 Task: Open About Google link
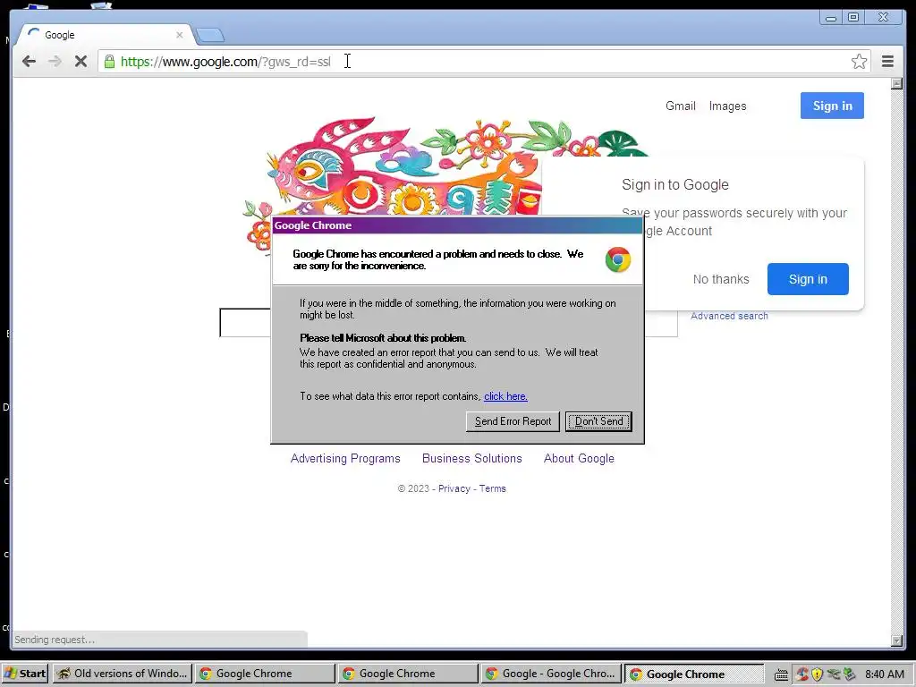pos(579,459)
